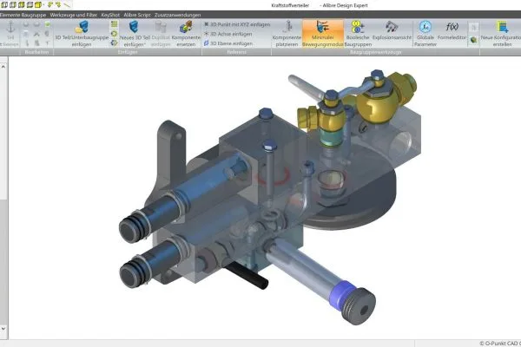521x347 pixels.
Task: Open Globale Parameter dialog
Action: click(425, 33)
